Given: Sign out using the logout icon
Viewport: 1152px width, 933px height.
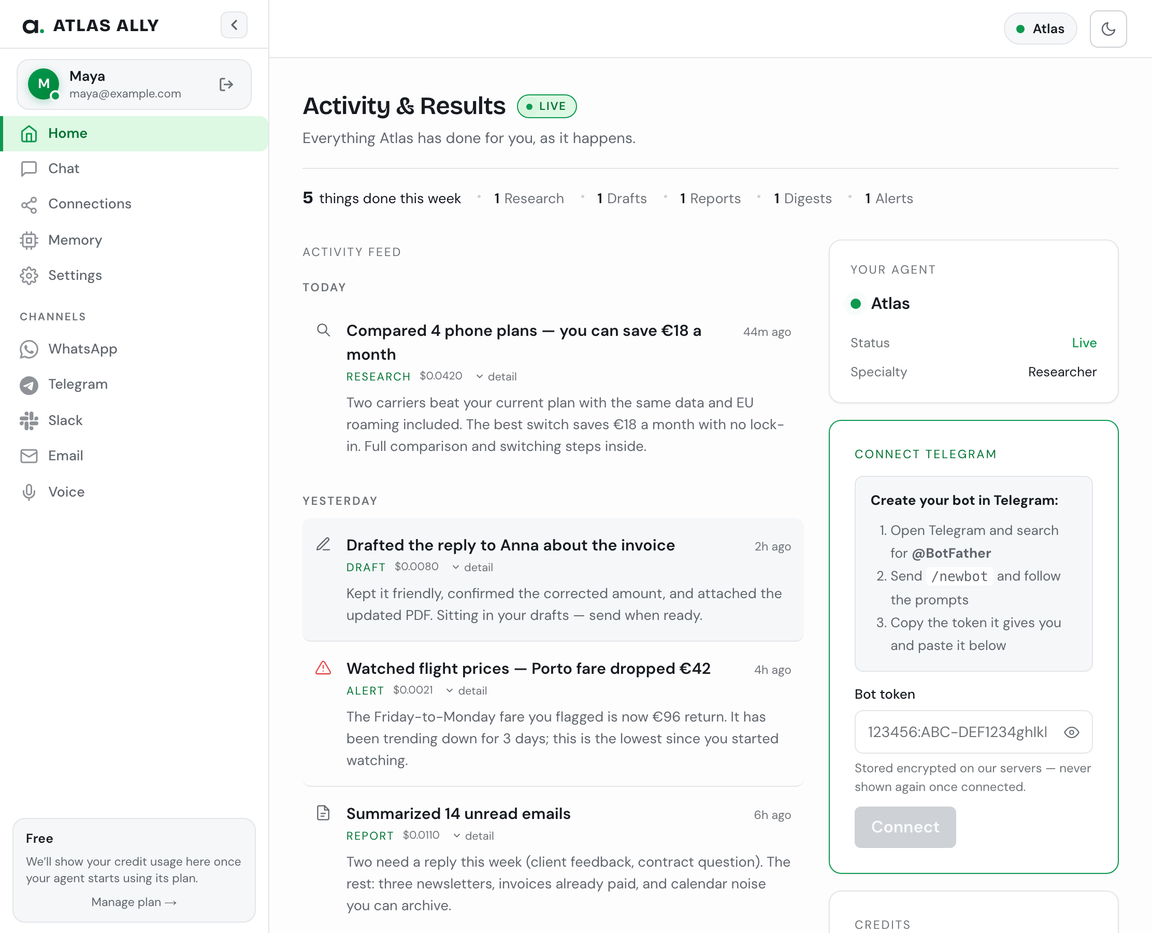Looking at the screenshot, I should (x=226, y=84).
